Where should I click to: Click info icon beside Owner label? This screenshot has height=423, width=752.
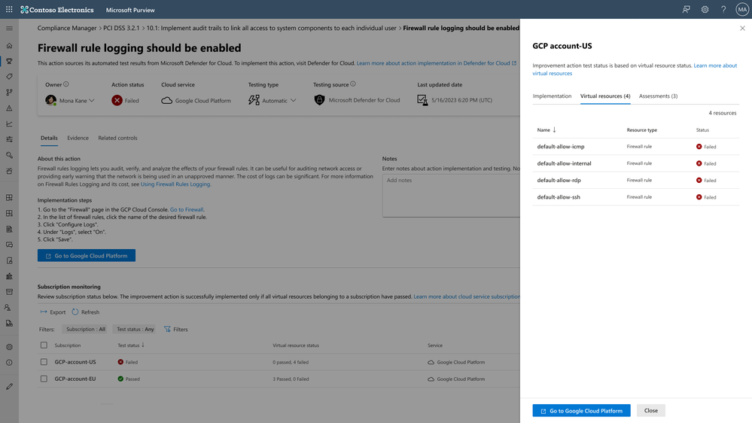click(66, 84)
